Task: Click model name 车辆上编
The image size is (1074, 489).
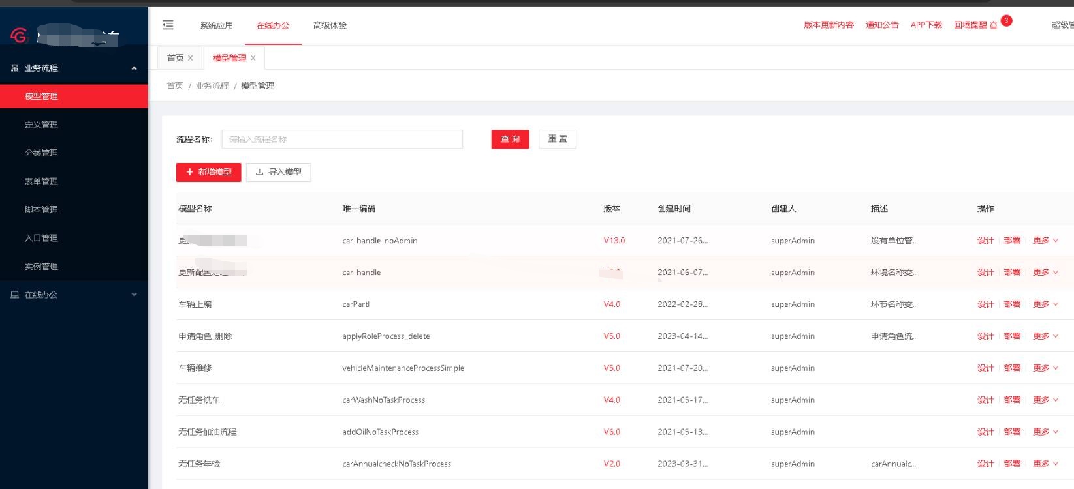Action: [x=195, y=304]
